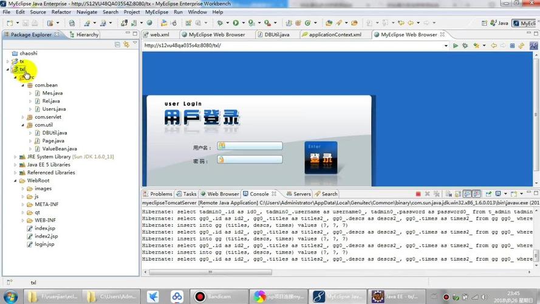Click the Collapse All icon in Package Explorer
The width and height of the screenshot is (540, 304).
(117, 45)
